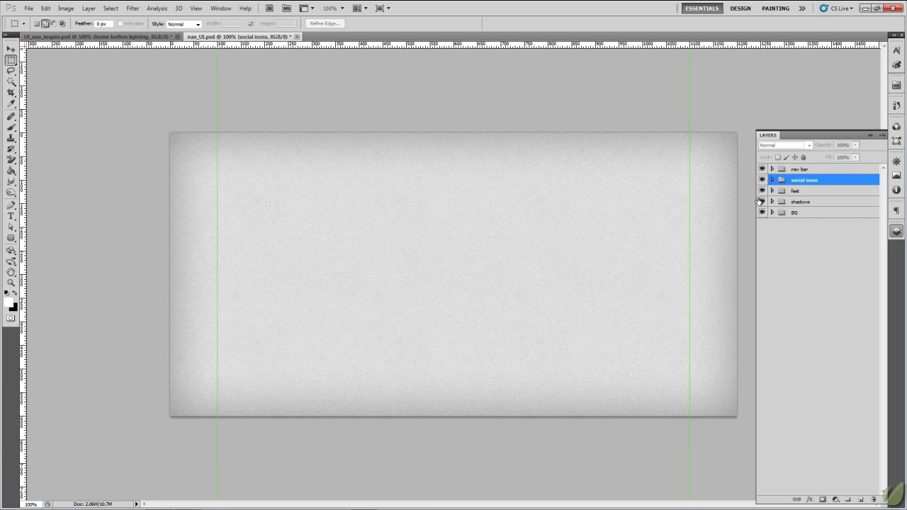This screenshot has height=510, width=907.
Task: Open the Layer menu
Action: tap(89, 8)
